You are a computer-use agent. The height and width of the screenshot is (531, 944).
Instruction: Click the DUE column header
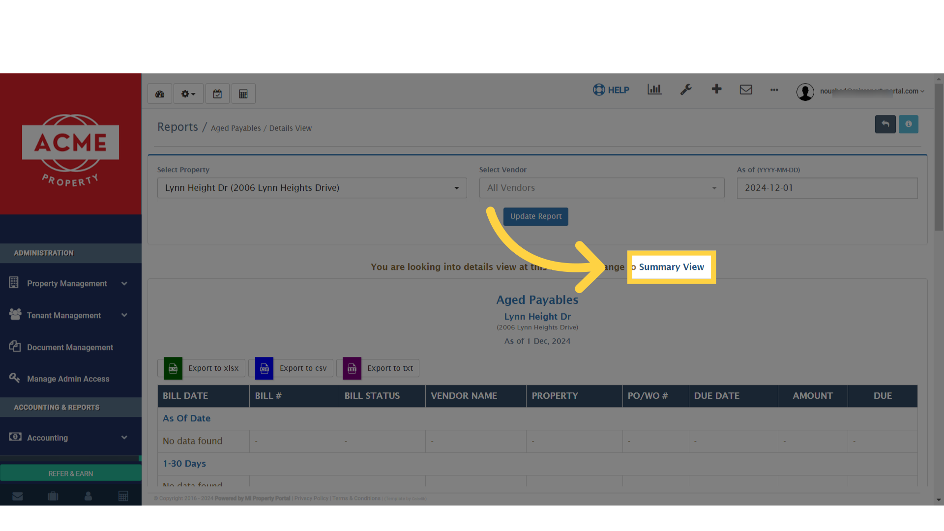(x=883, y=396)
